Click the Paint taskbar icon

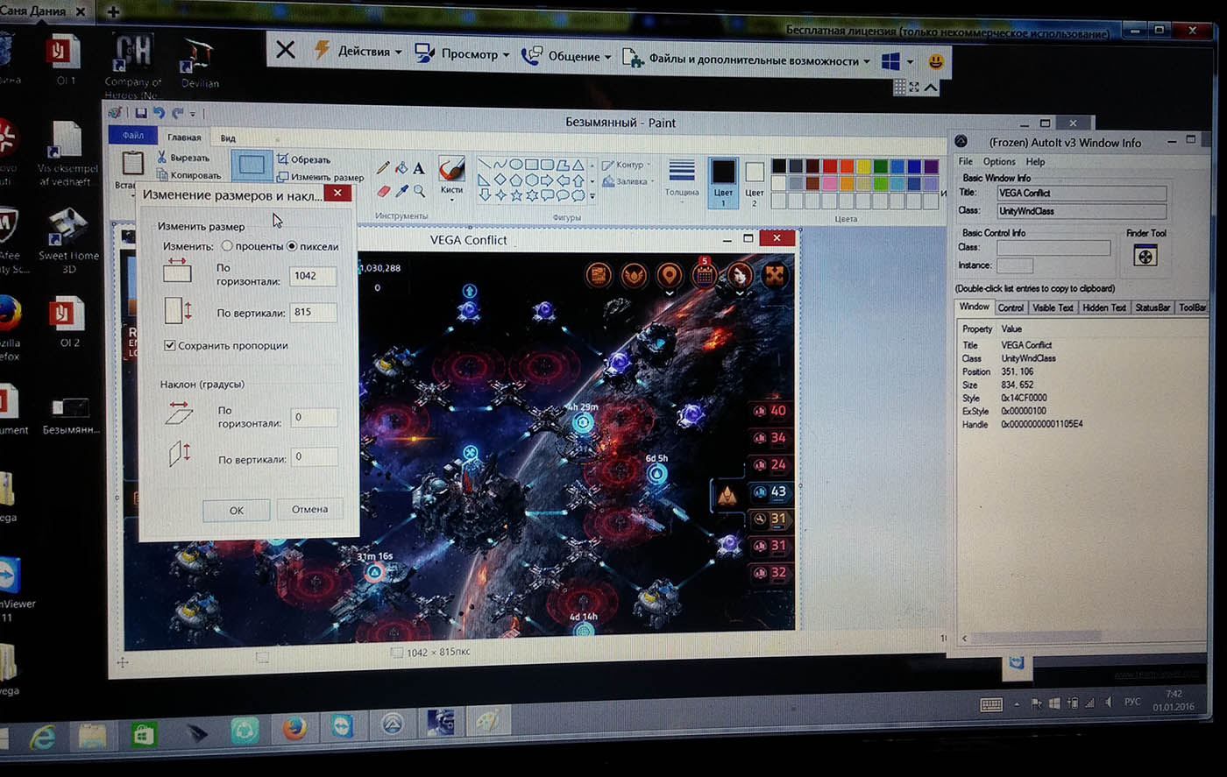[x=487, y=721]
